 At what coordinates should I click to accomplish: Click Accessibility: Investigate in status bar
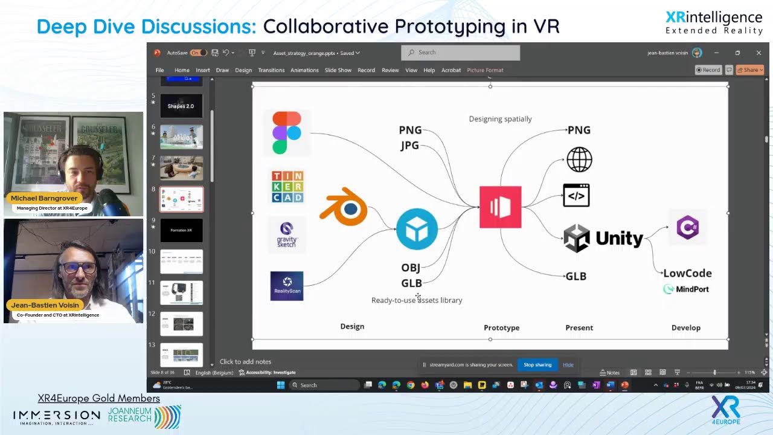pos(267,373)
